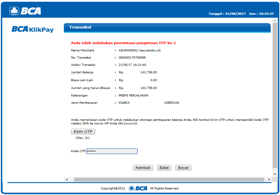Screen dimensions: 280x195
Task: Click Biaya Lain-Lain value 0.00
Action: [x=153, y=80]
